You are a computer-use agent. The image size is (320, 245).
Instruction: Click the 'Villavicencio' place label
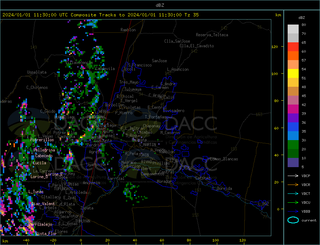point(79,63)
